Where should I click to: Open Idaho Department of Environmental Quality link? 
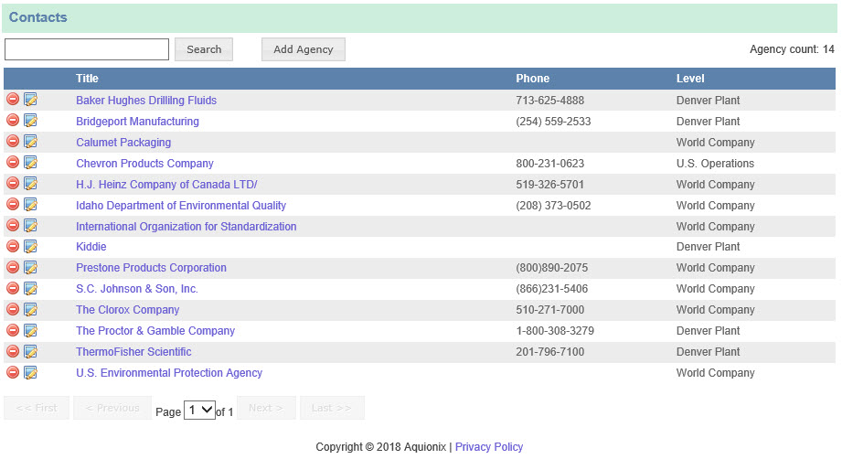[181, 205]
